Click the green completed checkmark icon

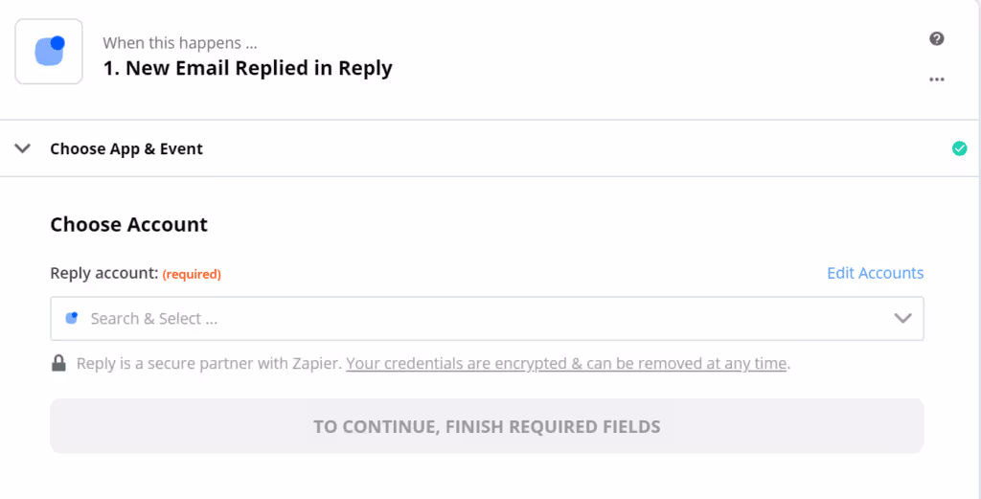[959, 148]
